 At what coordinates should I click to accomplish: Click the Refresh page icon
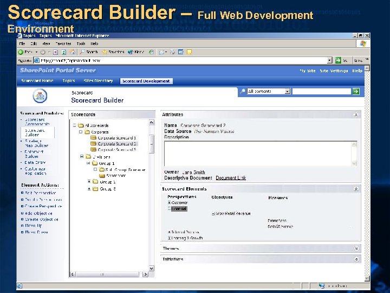pos(64,52)
